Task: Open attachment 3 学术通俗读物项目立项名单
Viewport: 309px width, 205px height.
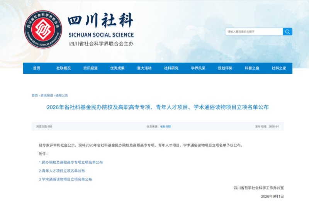Action: (65, 179)
